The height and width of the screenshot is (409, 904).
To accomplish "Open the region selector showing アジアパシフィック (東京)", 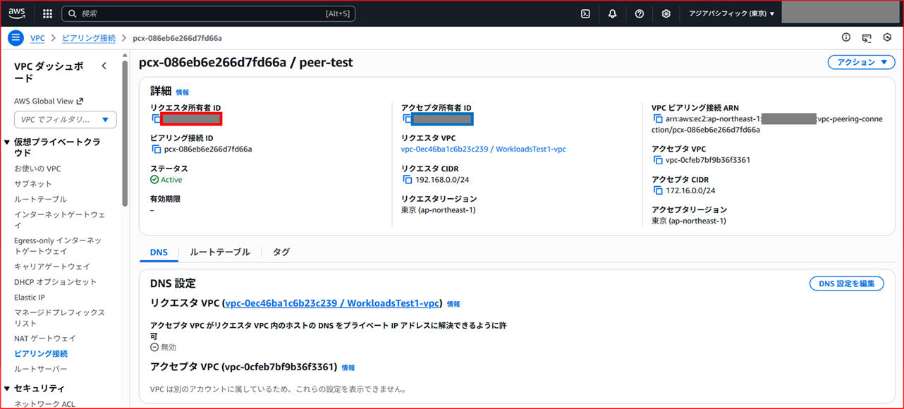I will [x=731, y=13].
